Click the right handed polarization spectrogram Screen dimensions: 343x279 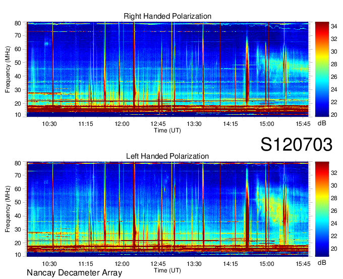[167, 69]
